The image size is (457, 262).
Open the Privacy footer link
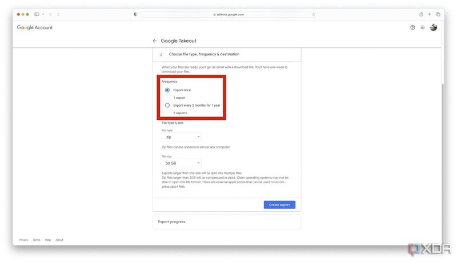coord(23,240)
